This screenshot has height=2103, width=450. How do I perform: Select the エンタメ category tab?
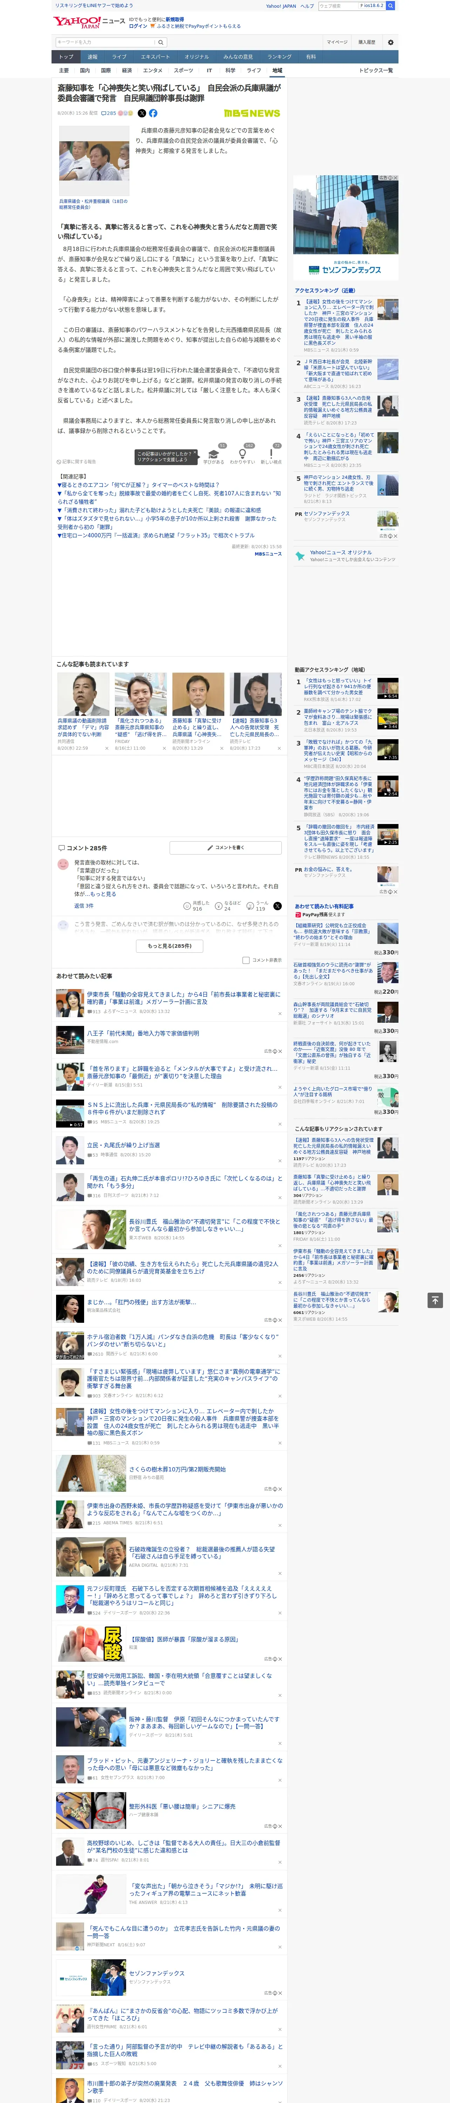coord(153,70)
